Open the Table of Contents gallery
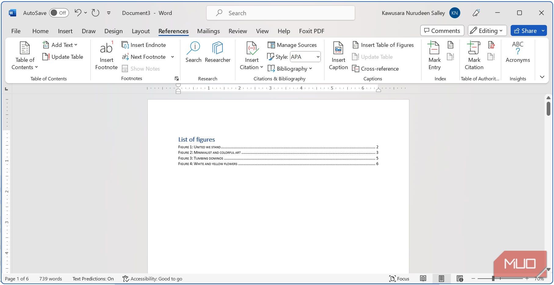 (x=25, y=55)
